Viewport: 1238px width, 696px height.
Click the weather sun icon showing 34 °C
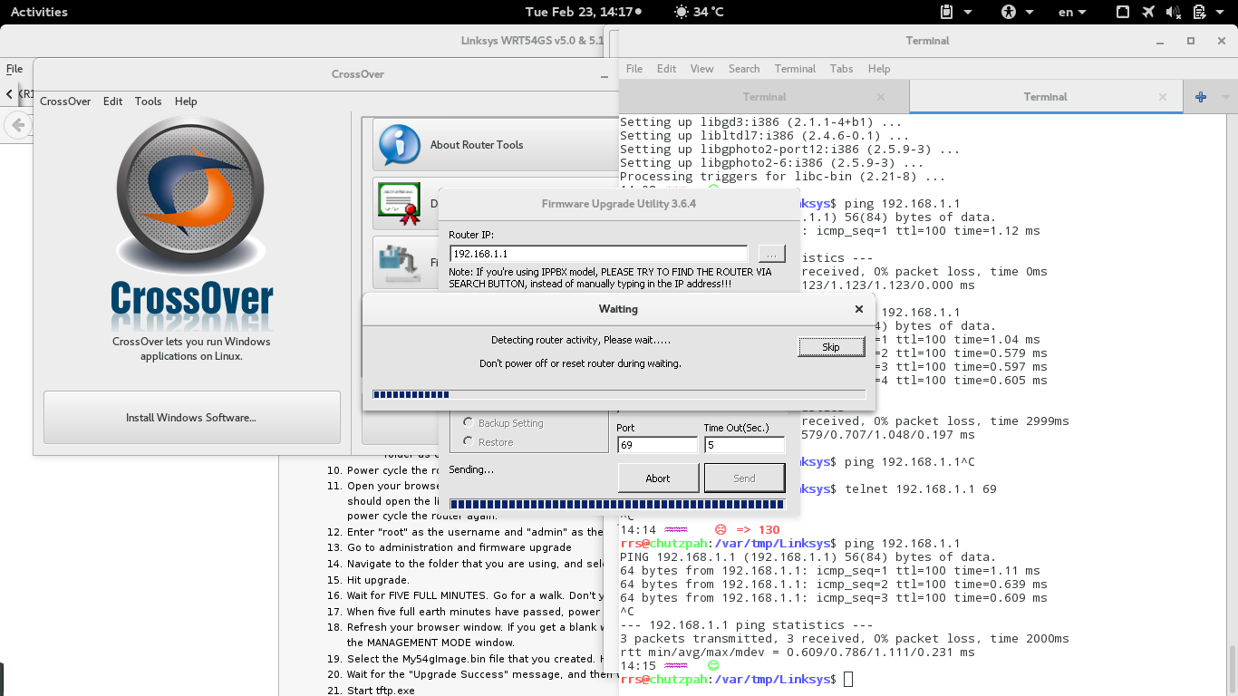[682, 12]
